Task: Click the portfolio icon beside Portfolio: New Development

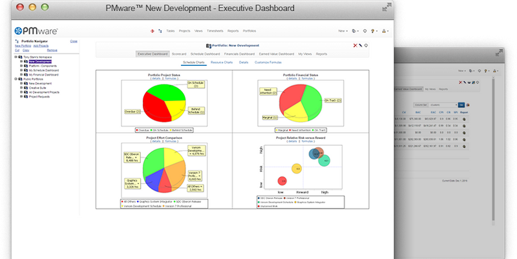Action: 208,46
